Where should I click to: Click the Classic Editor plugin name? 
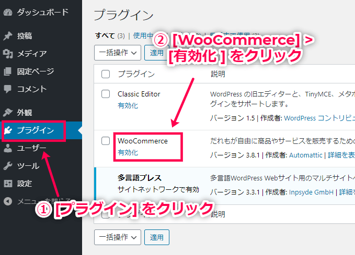pos(139,94)
